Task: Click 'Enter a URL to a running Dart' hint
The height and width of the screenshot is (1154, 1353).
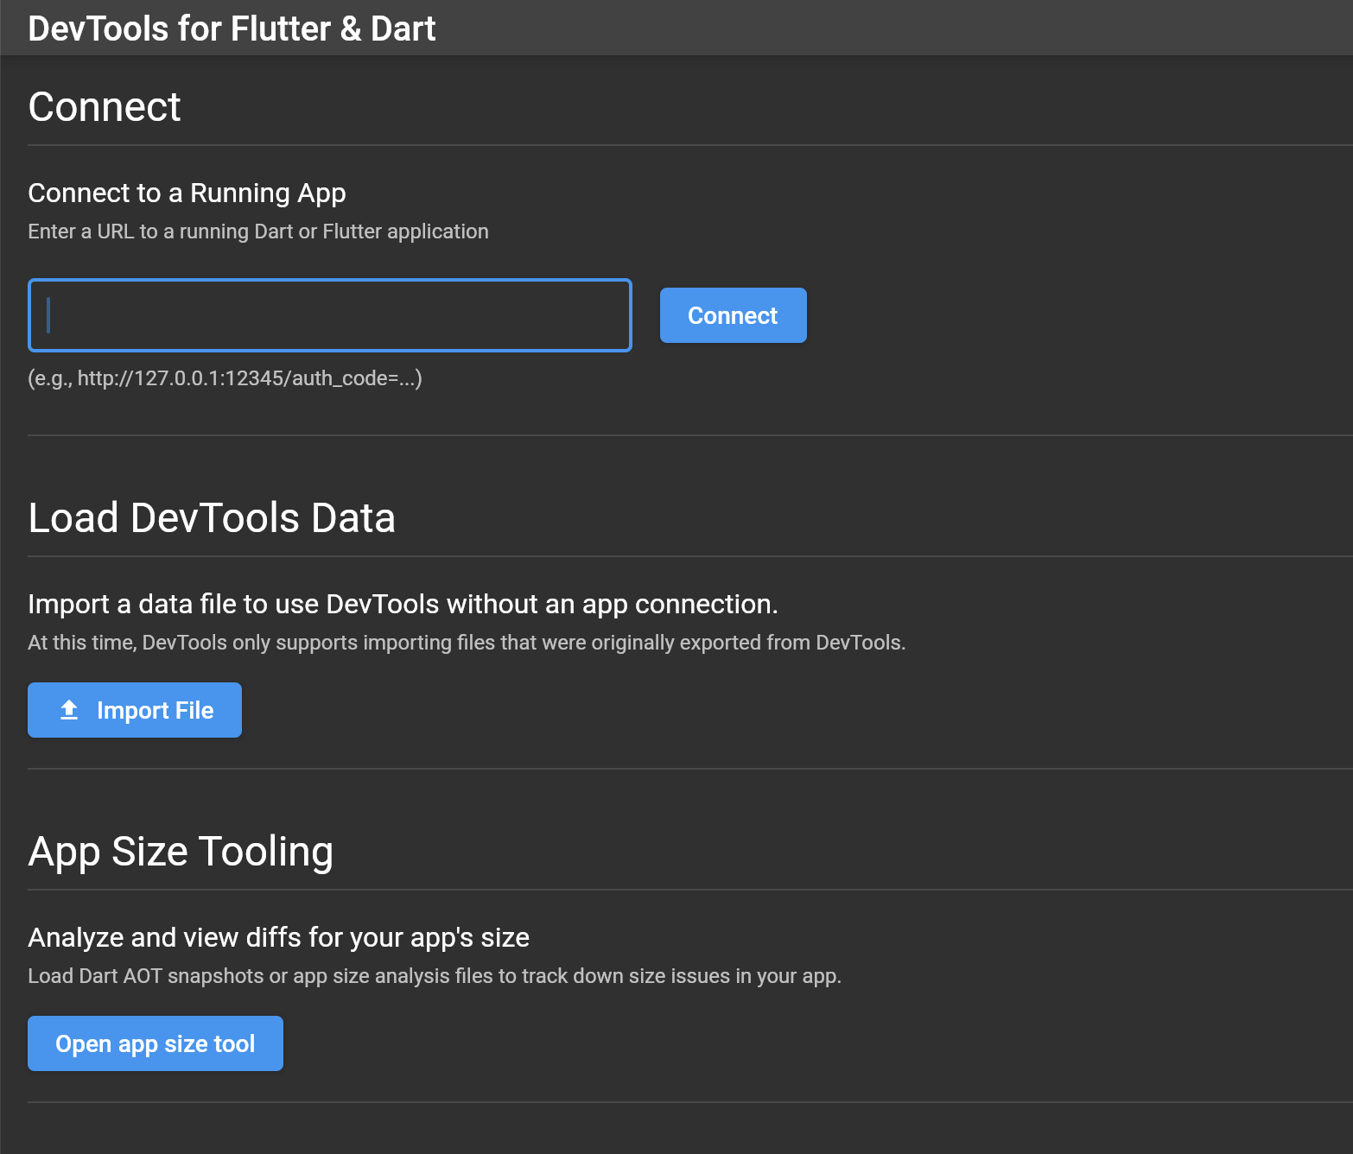Action: point(258,231)
